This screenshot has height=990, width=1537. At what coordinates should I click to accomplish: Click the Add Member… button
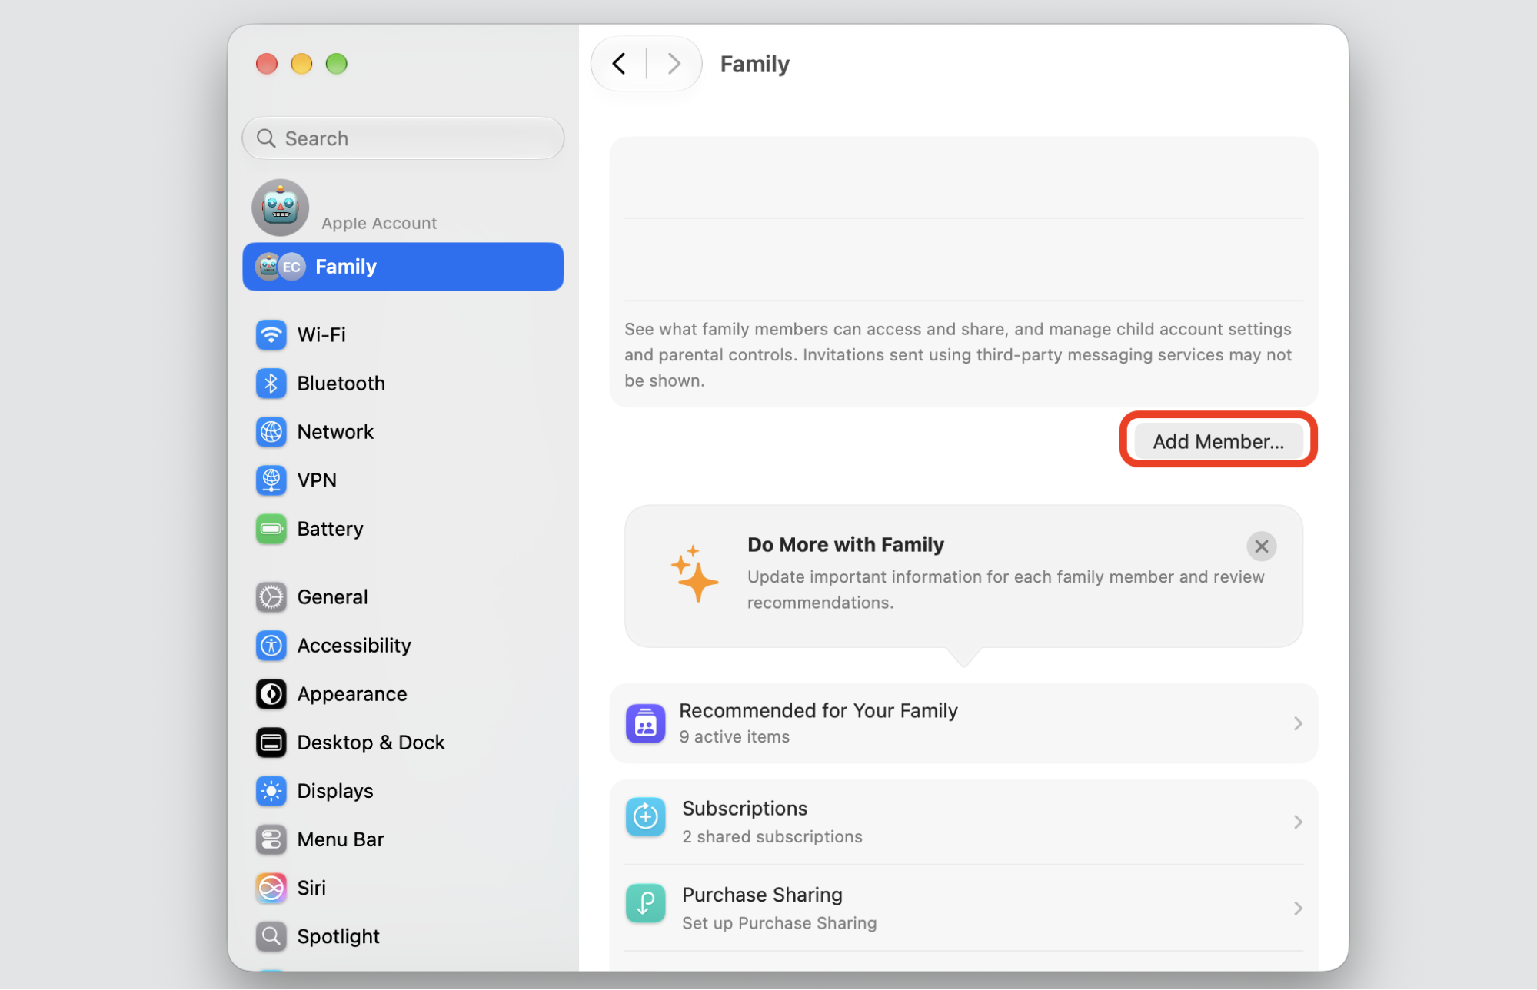1218,441
